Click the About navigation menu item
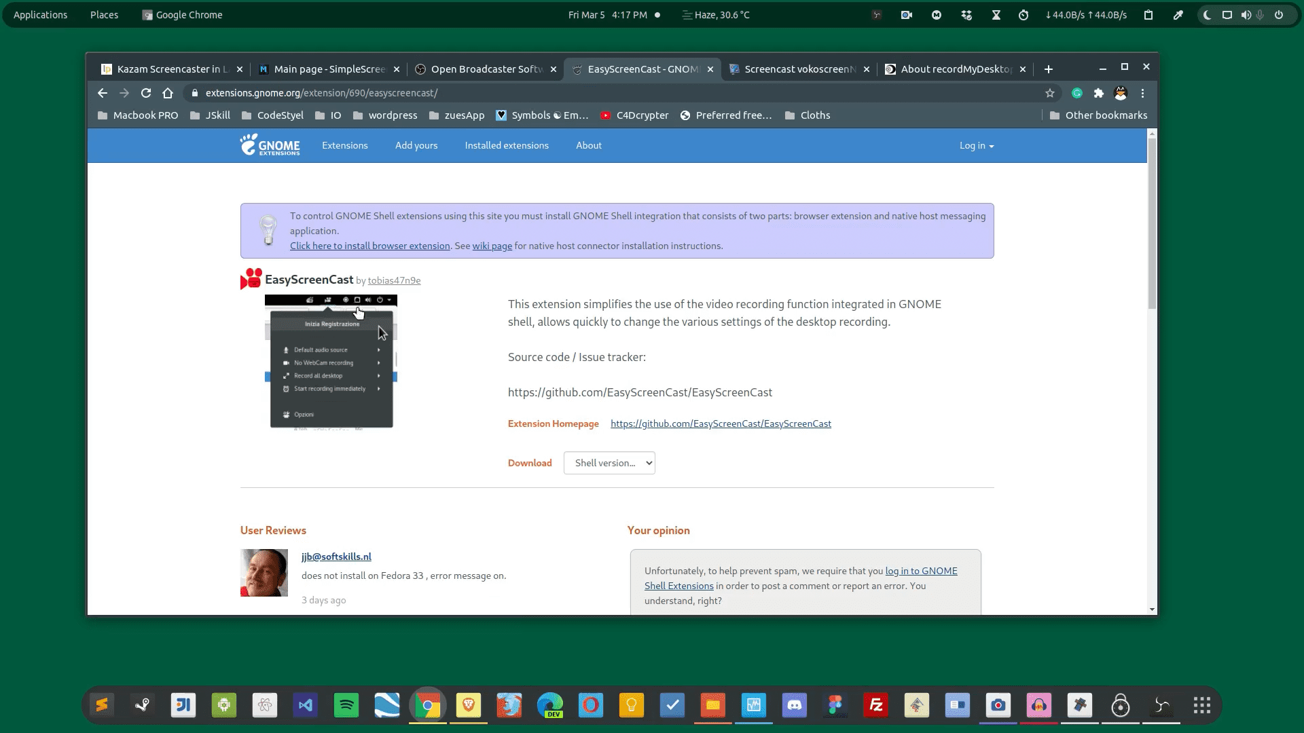 588,144
